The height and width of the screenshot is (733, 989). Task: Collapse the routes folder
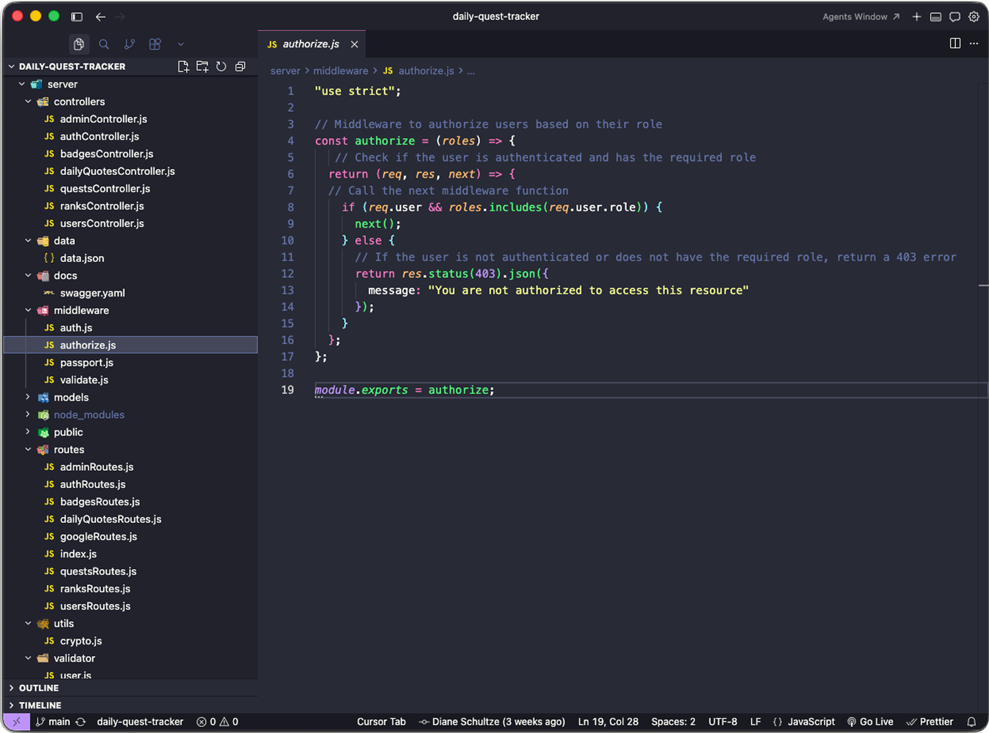point(69,450)
